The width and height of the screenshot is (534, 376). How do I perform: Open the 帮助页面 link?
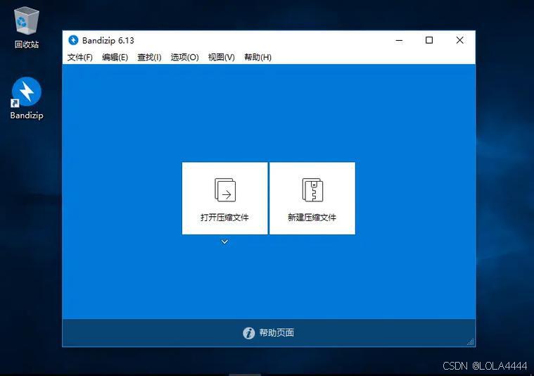pos(276,333)
